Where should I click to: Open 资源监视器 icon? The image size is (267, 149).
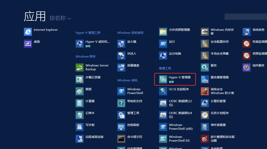coord(246,56)
